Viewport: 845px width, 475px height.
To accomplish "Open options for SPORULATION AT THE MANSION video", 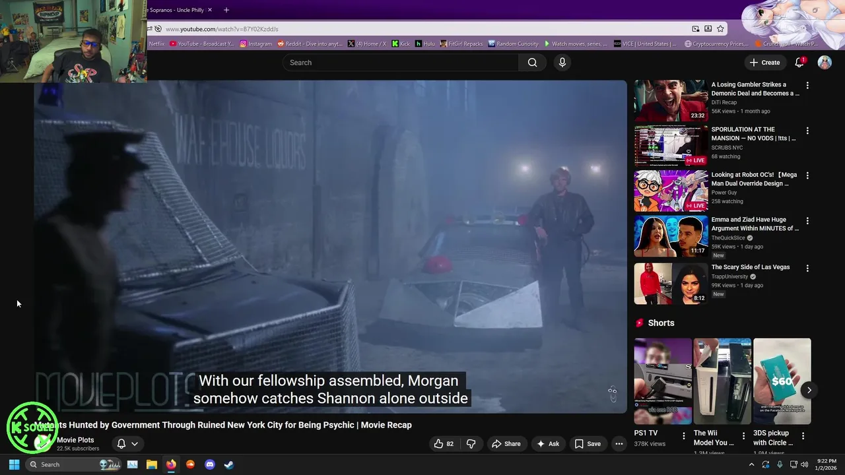I will pos(807,131).
